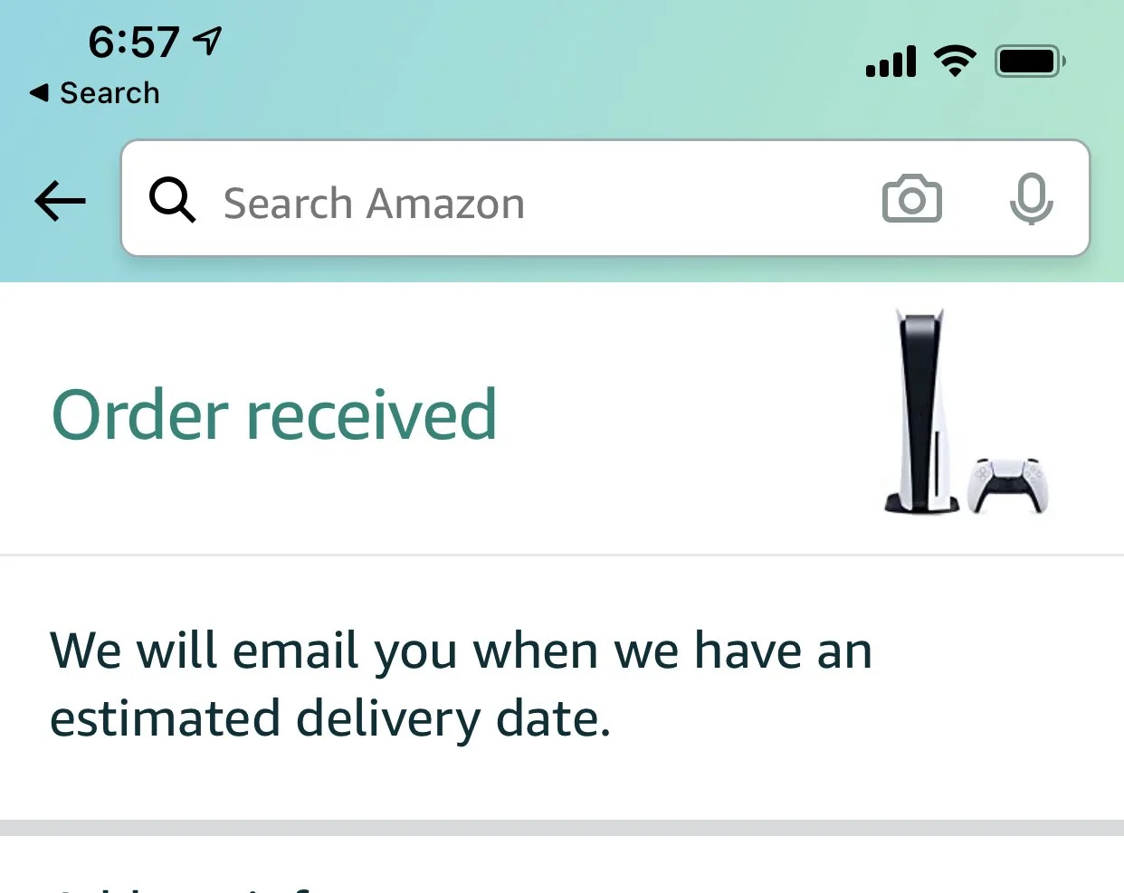Focus the Search Amazon input field
This screenshot has height=893, width=1124.
pos(605,198)
